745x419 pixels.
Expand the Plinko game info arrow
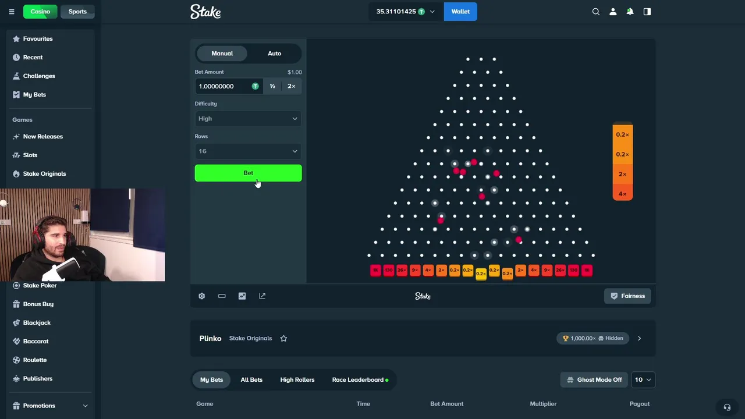[x=639, y=339]
